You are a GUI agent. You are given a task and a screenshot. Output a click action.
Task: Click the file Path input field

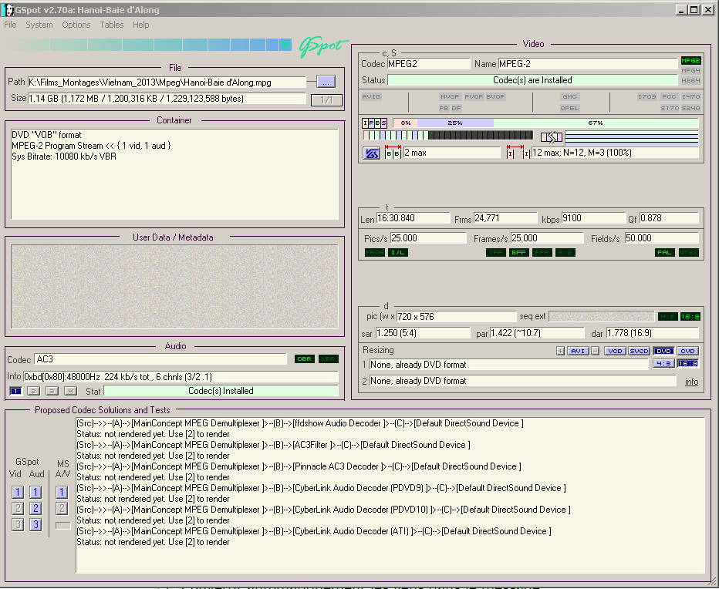[x=167, y=82]
